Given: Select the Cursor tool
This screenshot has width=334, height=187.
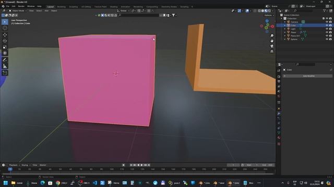Looking at the screenshot, I should point(5,28).
